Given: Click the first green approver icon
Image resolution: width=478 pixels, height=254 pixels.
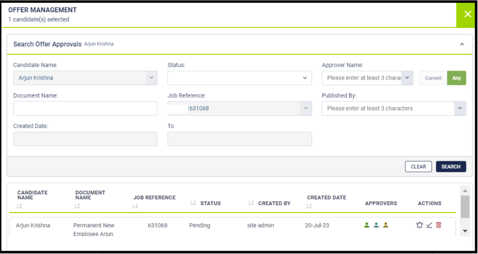Looking at the screenshot, I should click(367, 225).
